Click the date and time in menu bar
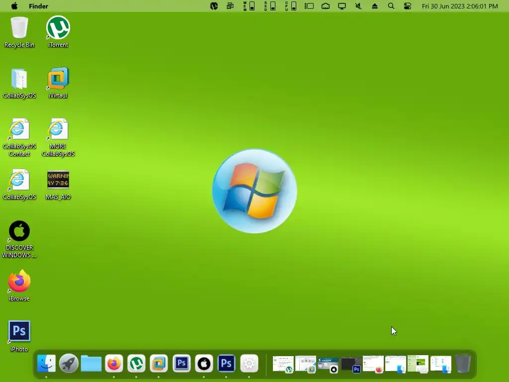This screenshot has height=382, width=509. (x=460, y=6)
